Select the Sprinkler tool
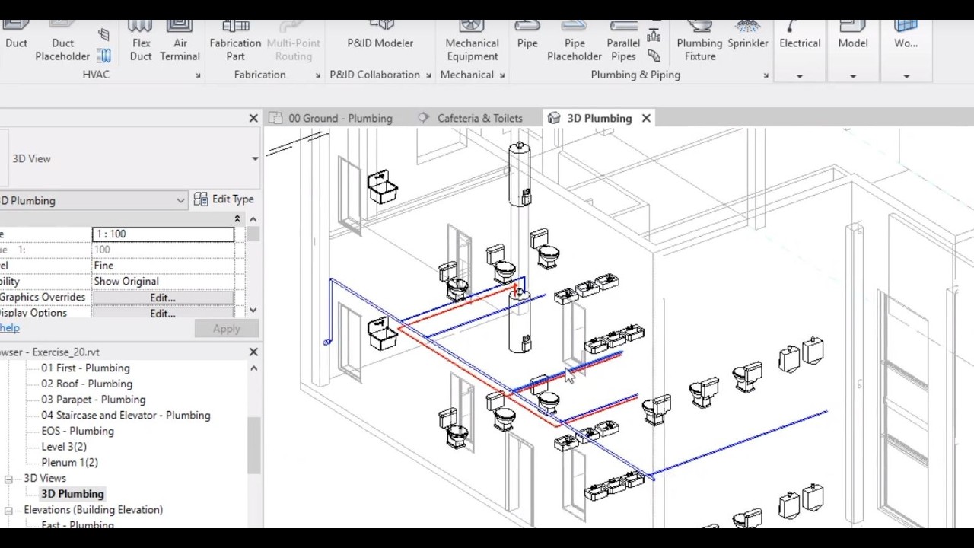Image resolution: width=974 pixels, height=548 pixels. (x=748, y=37)
